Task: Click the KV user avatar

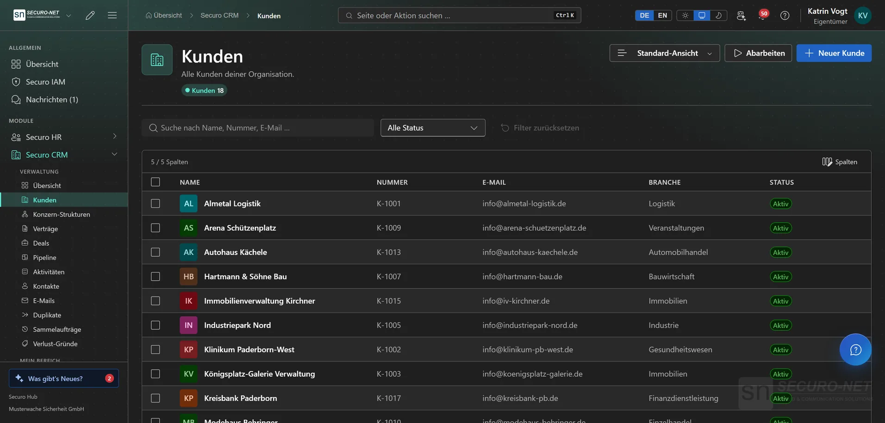Action: point(863,15)
